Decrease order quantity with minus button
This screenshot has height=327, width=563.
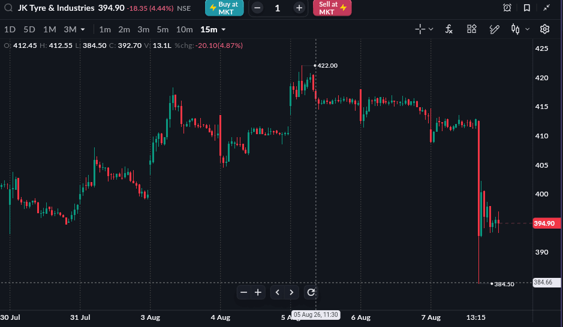[x=257, y=8]
